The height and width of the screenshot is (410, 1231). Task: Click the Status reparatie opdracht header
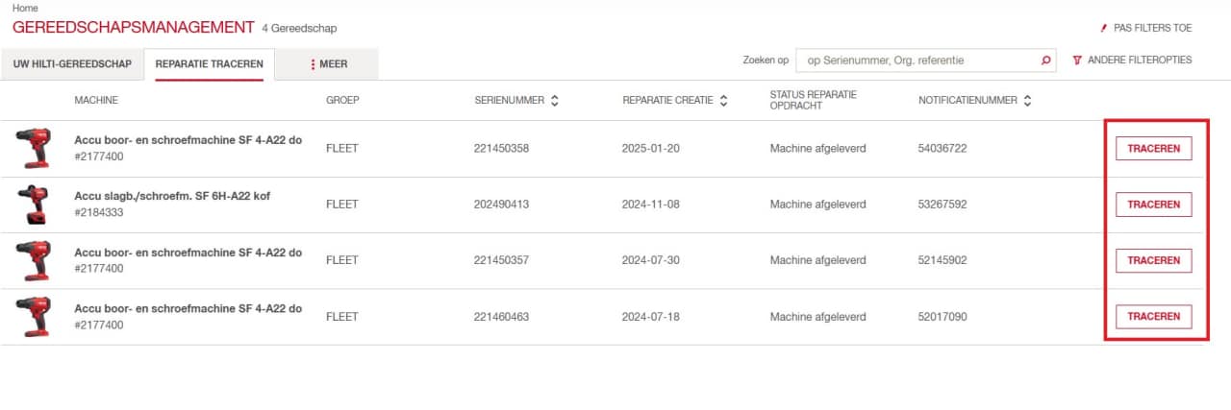click(814, 100)
